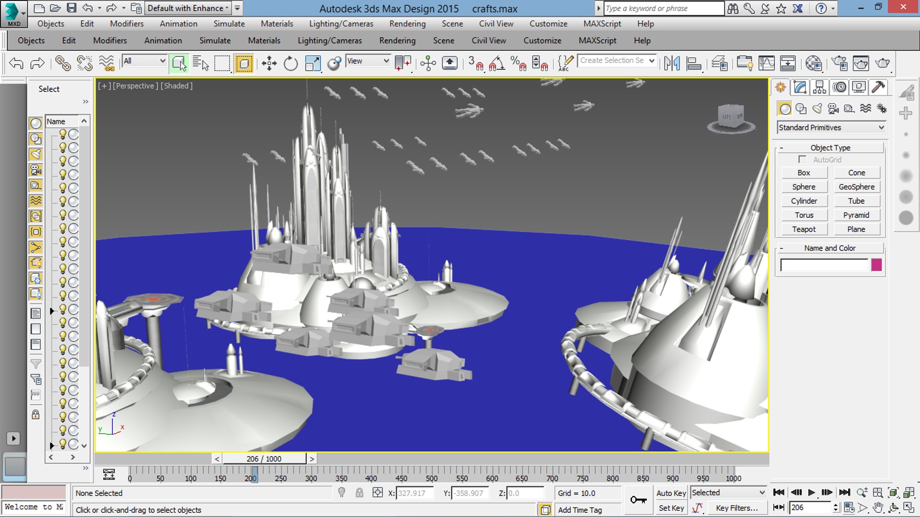Open the Hierarchy command panel tab

[x=819, y=87]
